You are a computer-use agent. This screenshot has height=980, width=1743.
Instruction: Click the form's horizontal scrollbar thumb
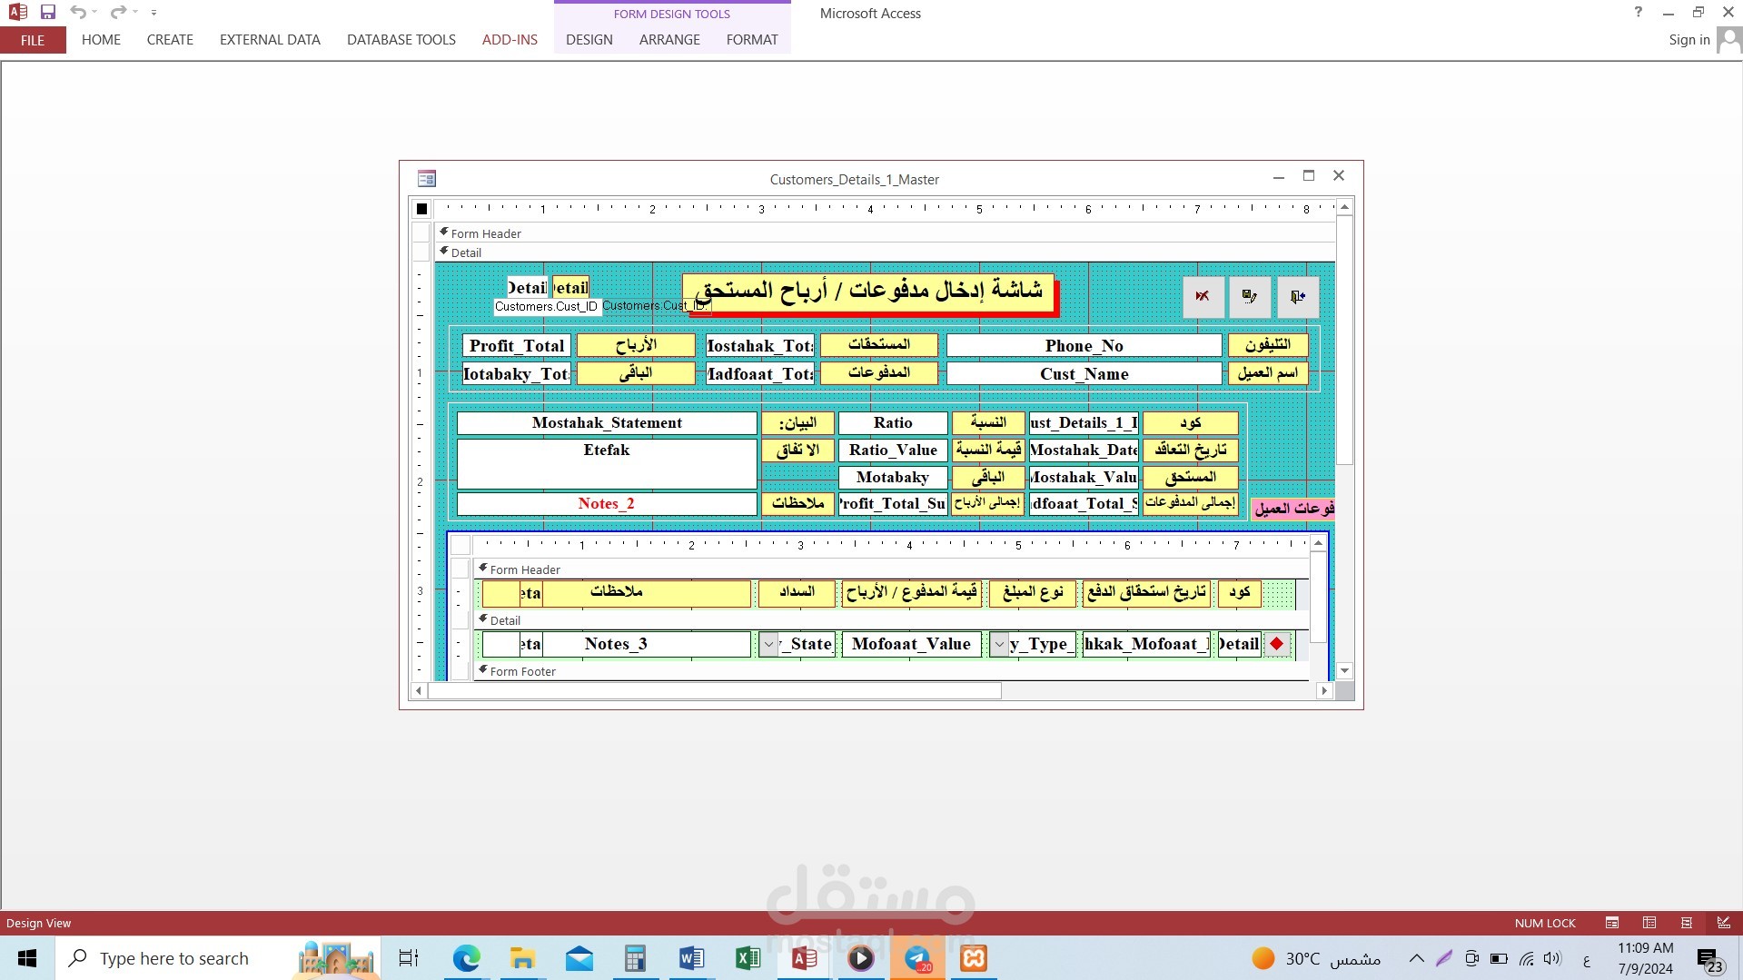click(x=714, y=691)
